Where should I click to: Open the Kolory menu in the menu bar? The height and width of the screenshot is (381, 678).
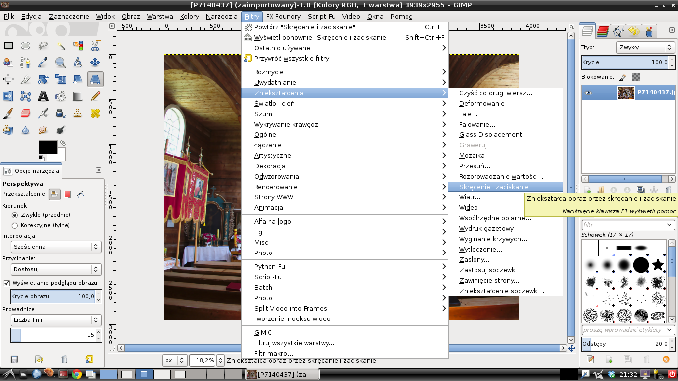tap(189, 16)
